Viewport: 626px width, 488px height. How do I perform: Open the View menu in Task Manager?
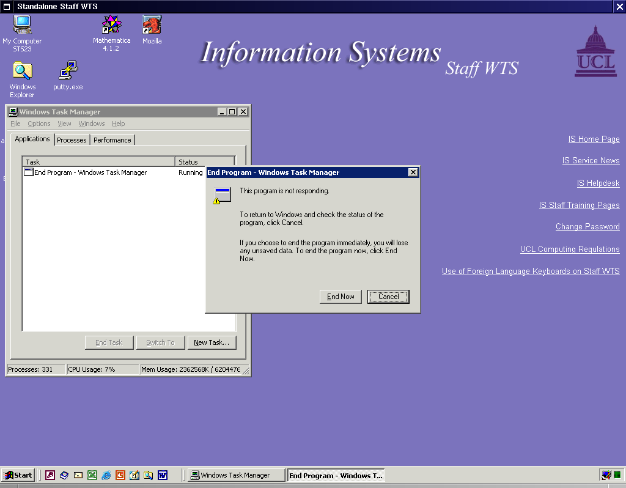(x=64, y=124)
